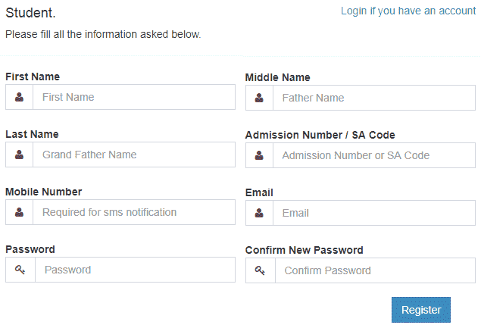This screenshot has height=328, width=481.
Task: Select the Father Name text box
Action: [x=373, y=98]
